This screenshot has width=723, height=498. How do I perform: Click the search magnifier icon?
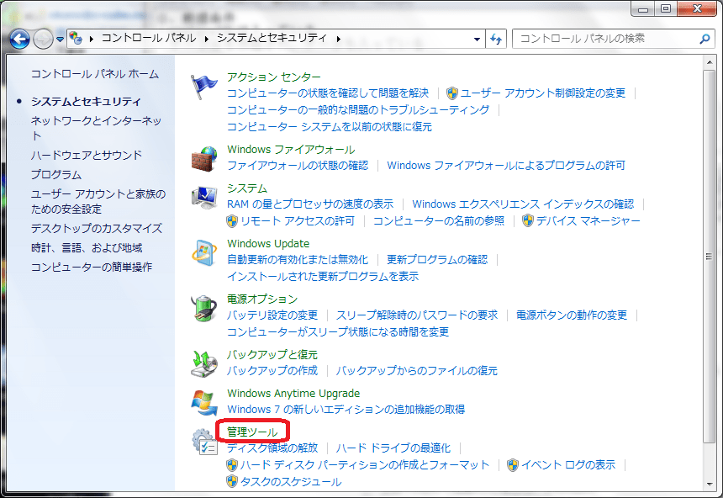(x=705, y=40)
